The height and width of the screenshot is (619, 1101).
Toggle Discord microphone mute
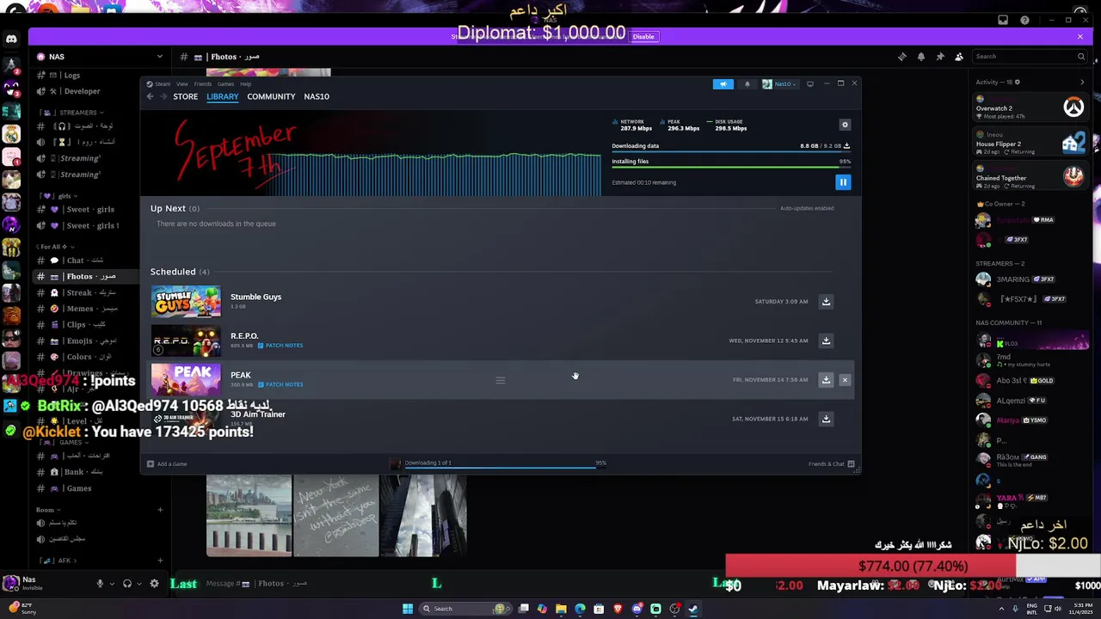click(100, 584)
